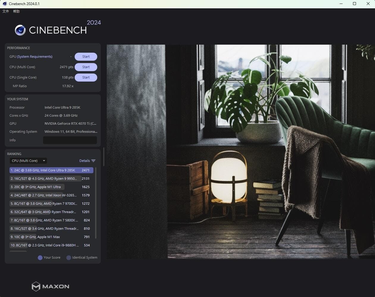Open the CPU (Multi Core) ranking dropdown
375x297 pixels.
[x=28, y=161]
